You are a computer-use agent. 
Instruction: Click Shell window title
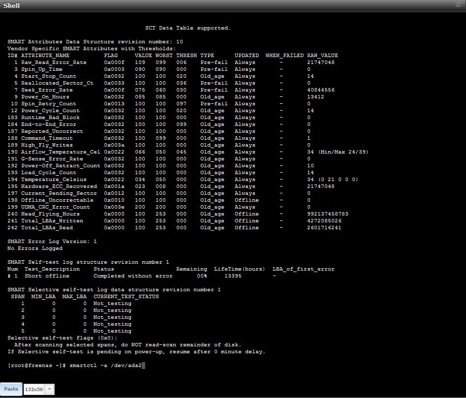point(11,5)
